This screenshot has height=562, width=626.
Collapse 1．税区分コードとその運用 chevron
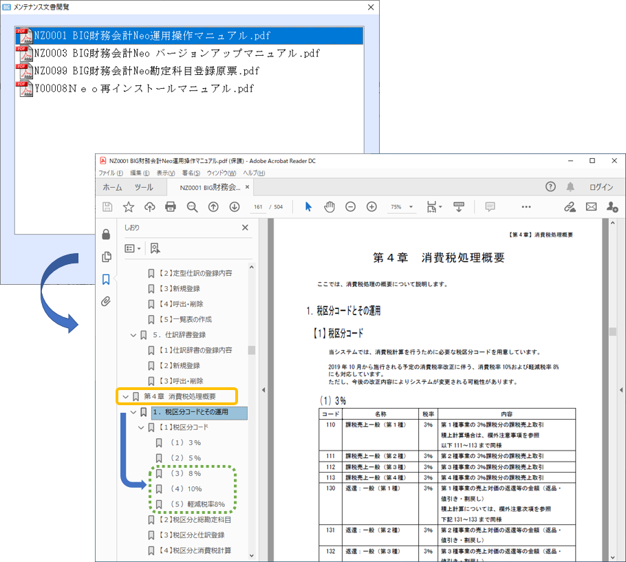(x=133, y=412)
